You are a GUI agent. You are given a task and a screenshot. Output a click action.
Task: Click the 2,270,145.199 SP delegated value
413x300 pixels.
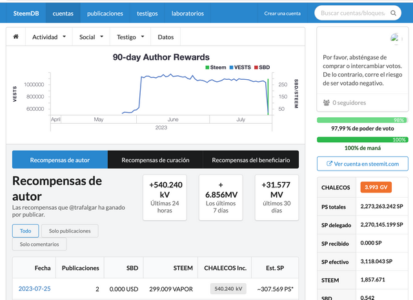(x=381, y=225)
